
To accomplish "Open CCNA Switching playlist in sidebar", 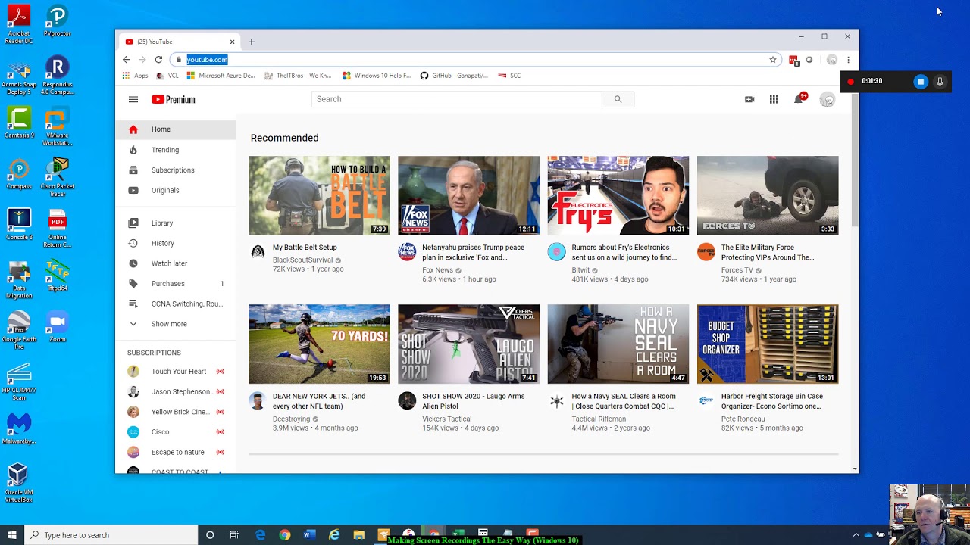I will click(x=176, y=304).
